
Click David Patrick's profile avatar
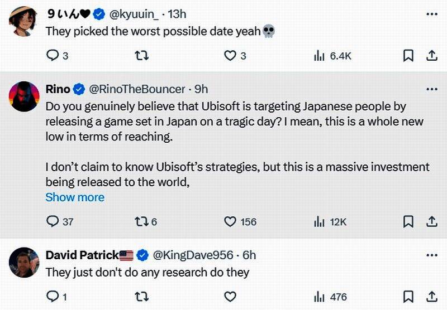[x=23, y=262]
